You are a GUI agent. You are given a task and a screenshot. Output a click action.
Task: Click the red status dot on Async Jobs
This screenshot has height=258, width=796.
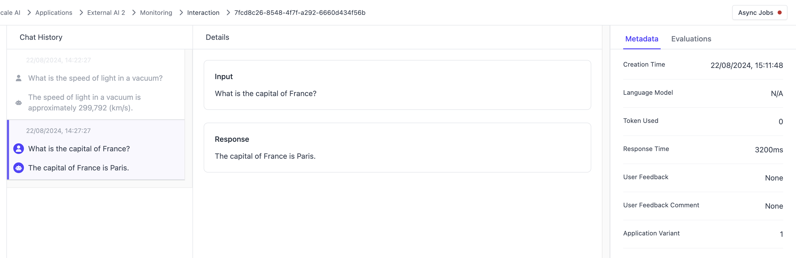(x=780, y=13)
